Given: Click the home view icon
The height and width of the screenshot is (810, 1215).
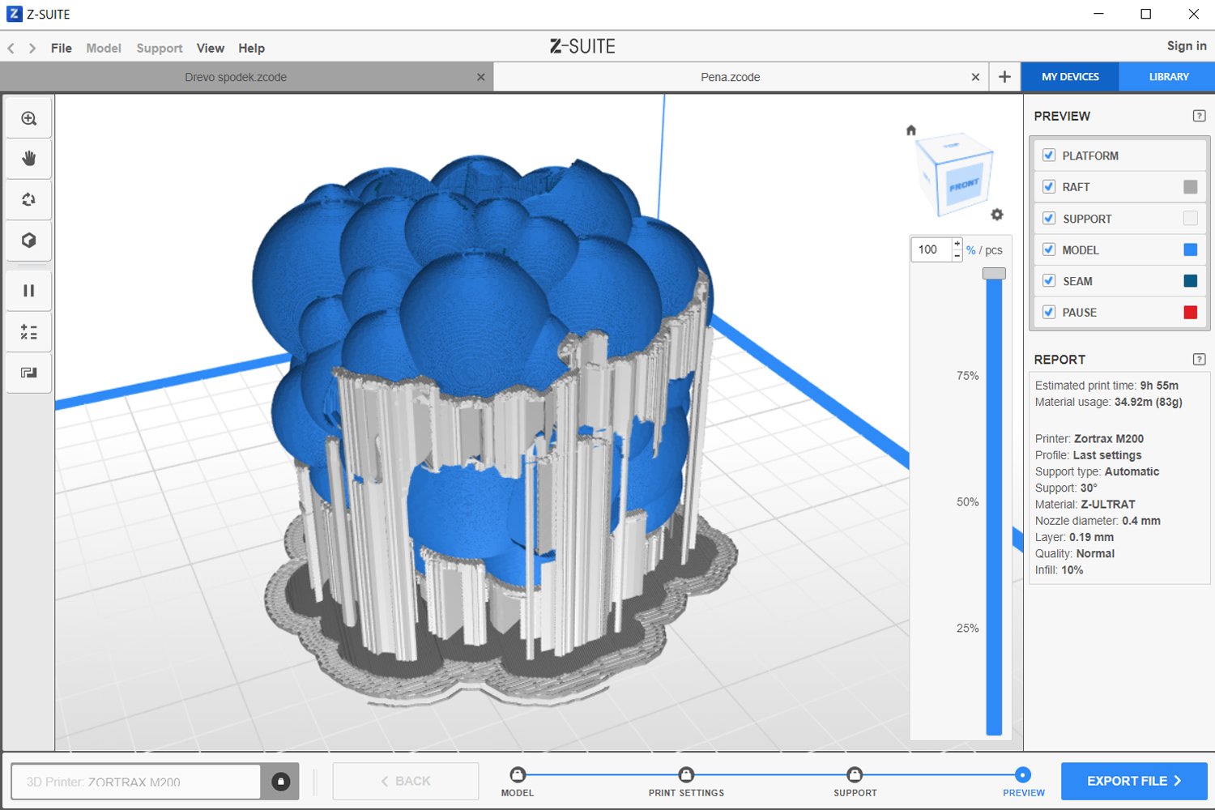Looking at the screenshot, I should 911,130.
